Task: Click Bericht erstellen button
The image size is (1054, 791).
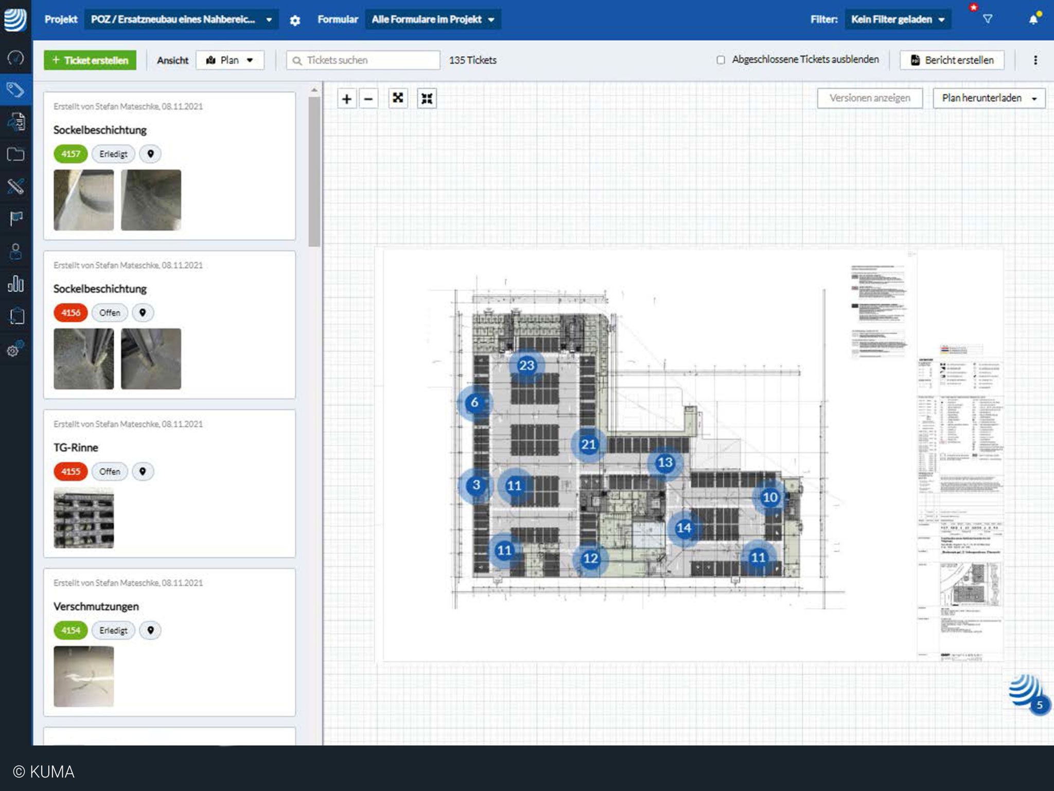Action: coord(952,60)
